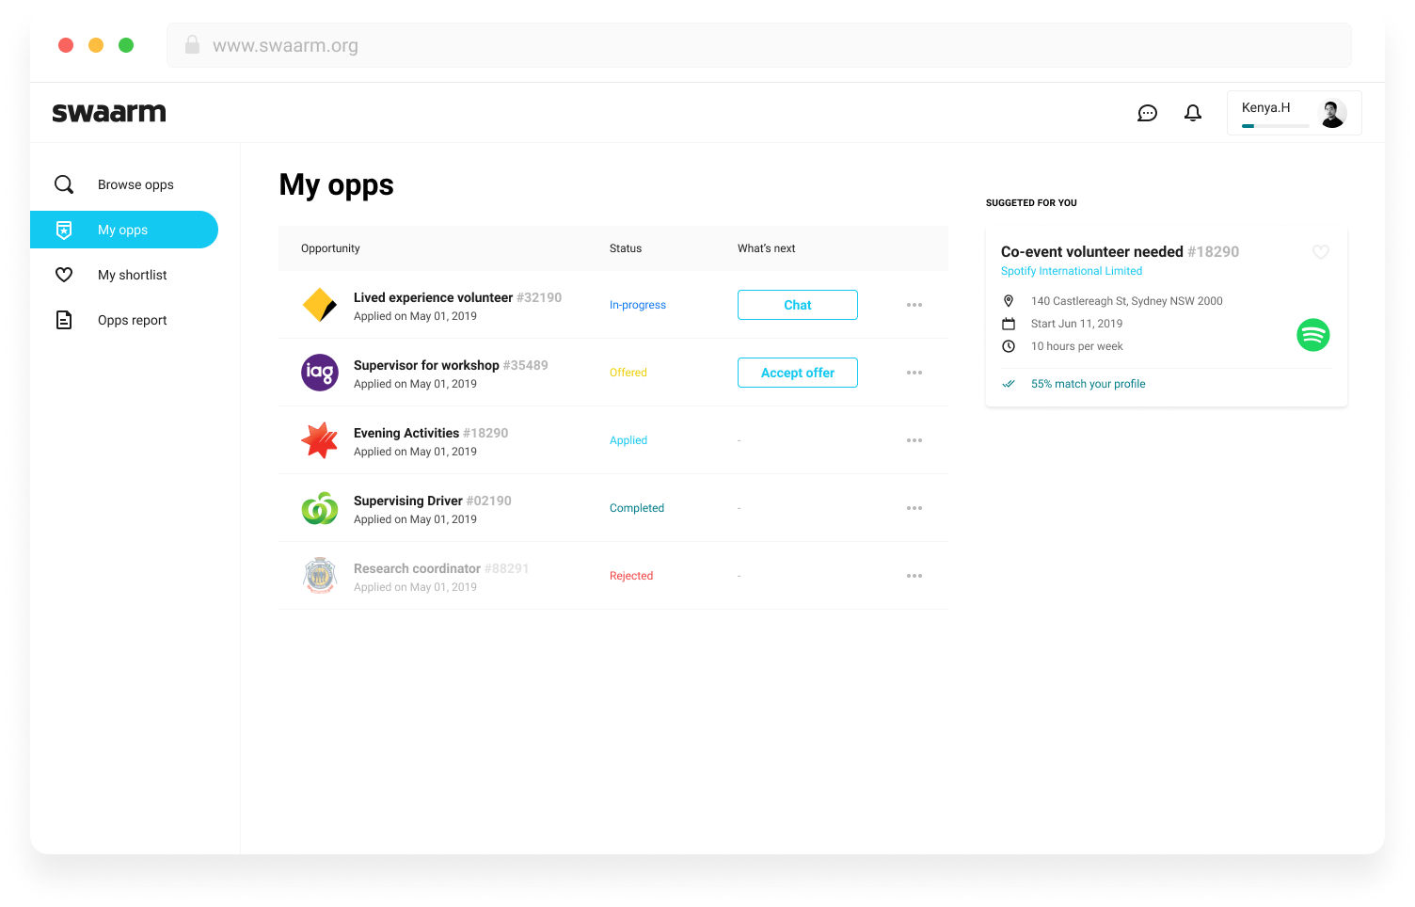1415x907 pixels.
Task: Click the heart icon beside My shortlist
Action: (63, 275)
